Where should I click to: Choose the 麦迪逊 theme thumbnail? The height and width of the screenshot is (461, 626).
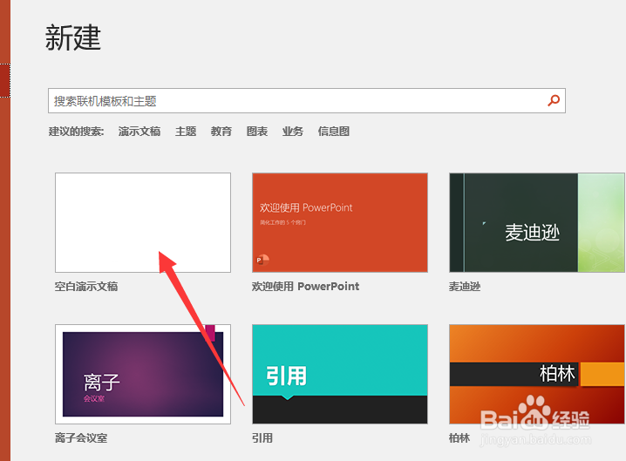[537, 223]
